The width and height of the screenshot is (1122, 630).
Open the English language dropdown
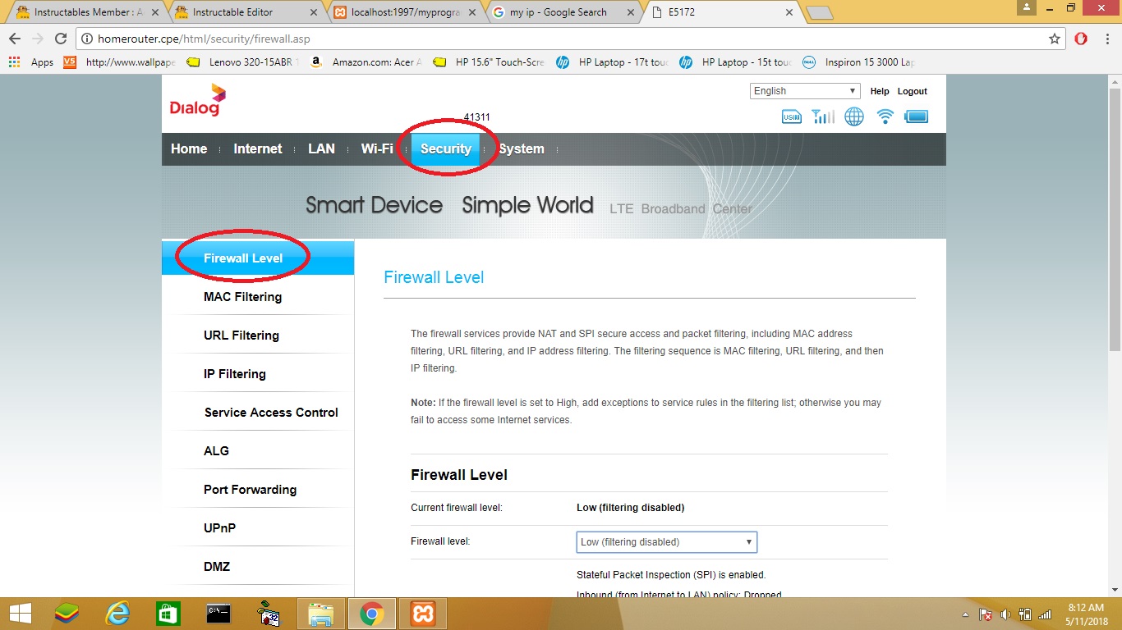[805, 91]
